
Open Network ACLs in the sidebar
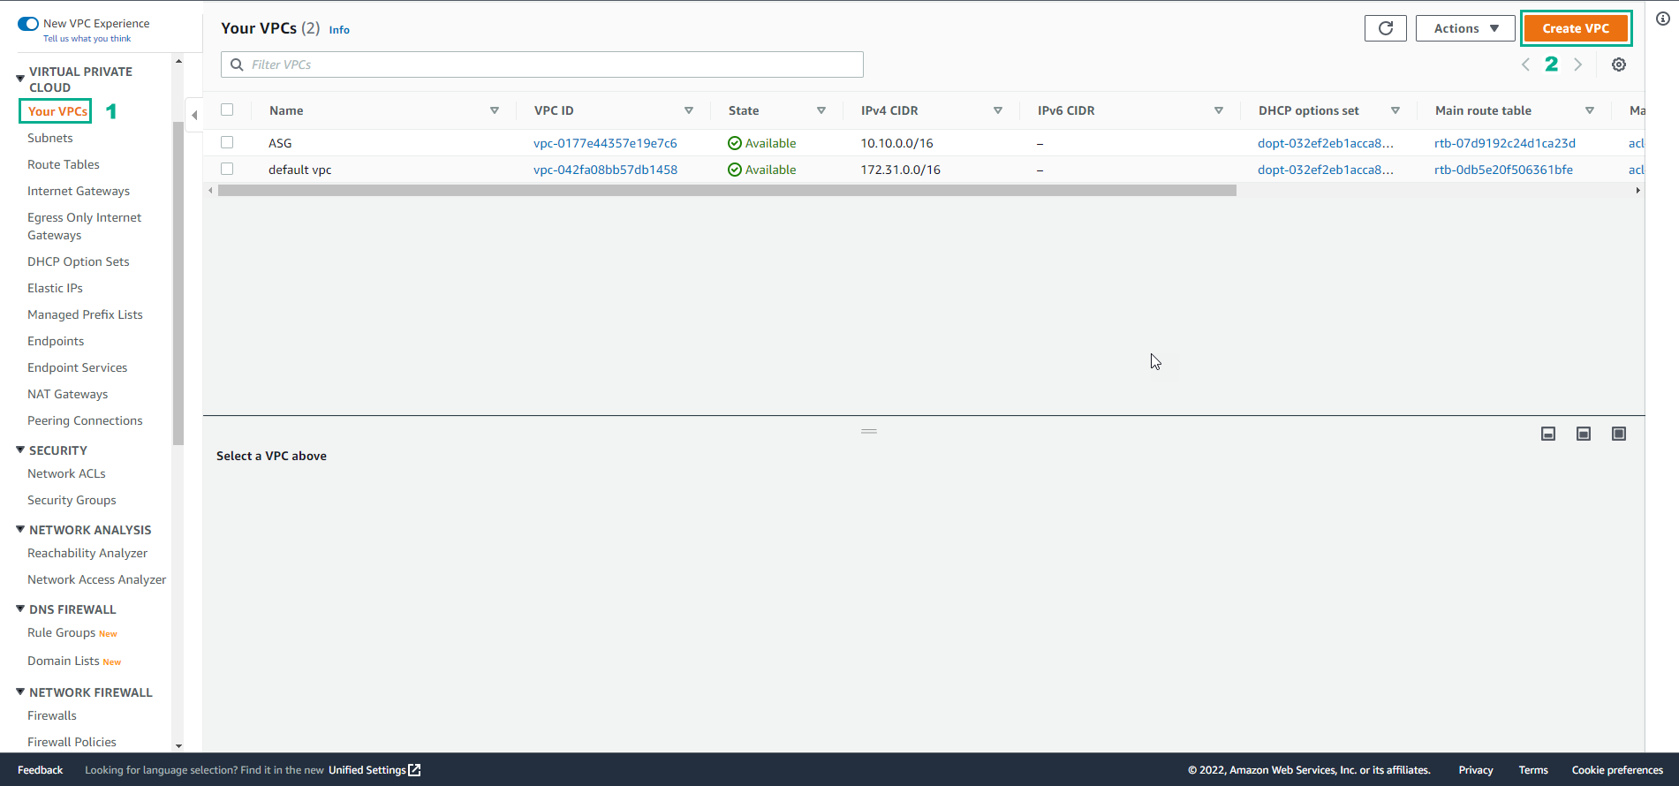pyautogui.click(x=66, y=473)
